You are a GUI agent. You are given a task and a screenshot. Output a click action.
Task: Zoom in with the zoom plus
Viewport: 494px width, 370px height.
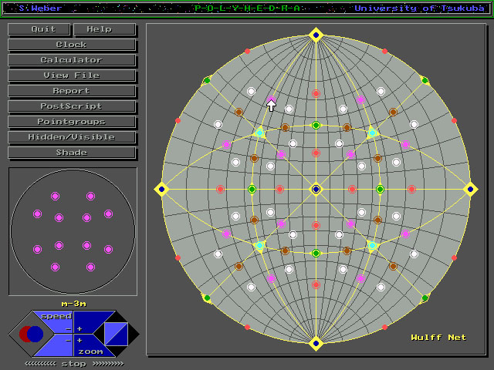80,341
